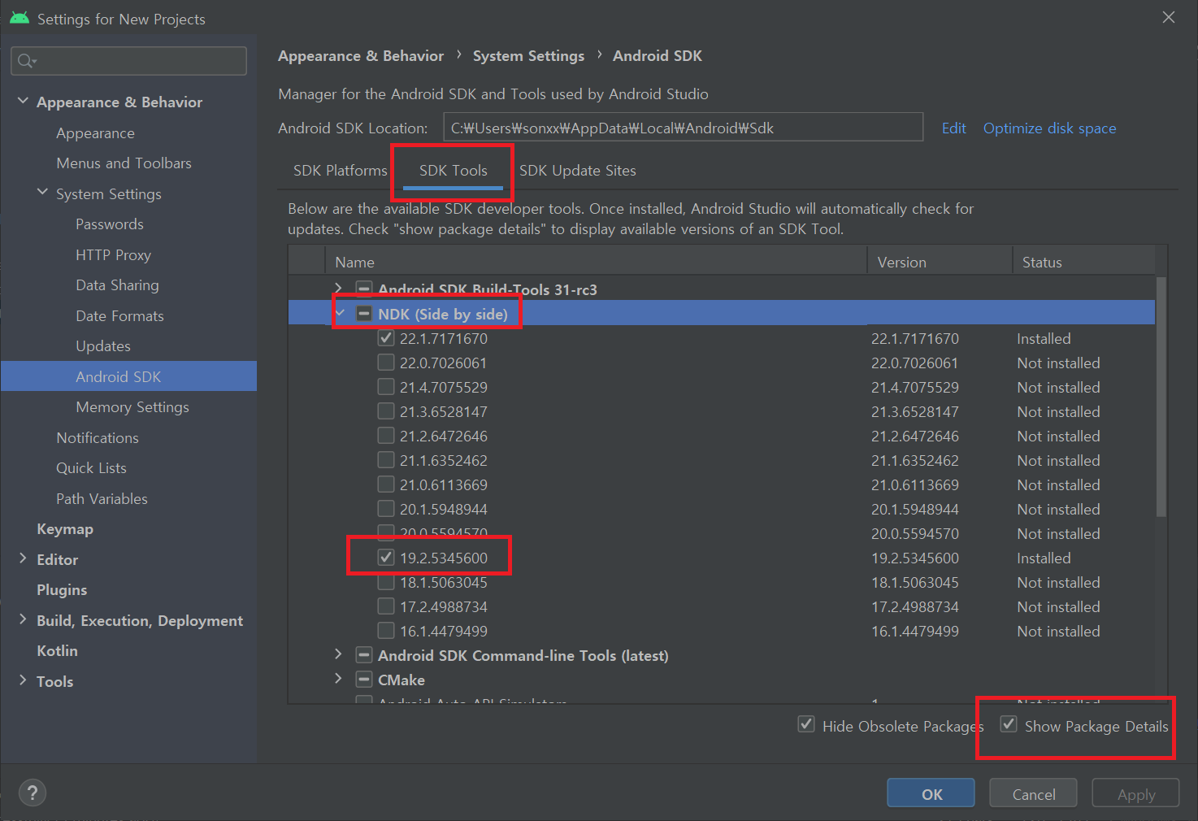
Task: Open Passwords settings
Action: tap(109, 224)
